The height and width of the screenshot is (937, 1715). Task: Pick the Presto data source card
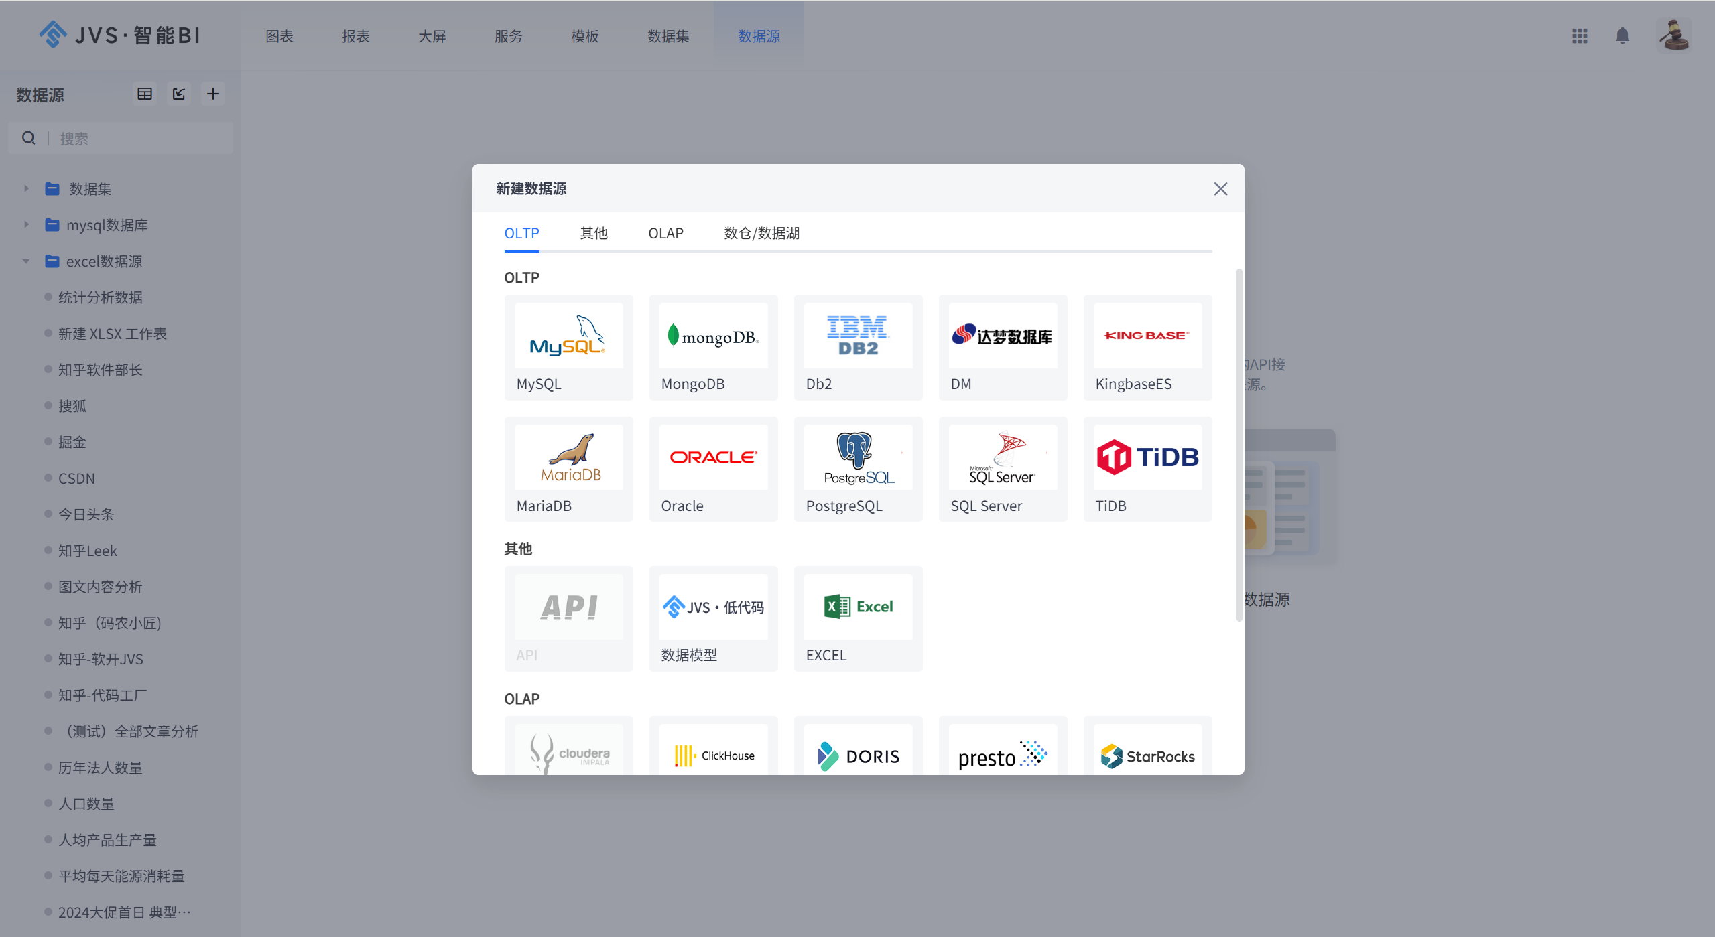pyautogui.click(x=1003, y=745)
